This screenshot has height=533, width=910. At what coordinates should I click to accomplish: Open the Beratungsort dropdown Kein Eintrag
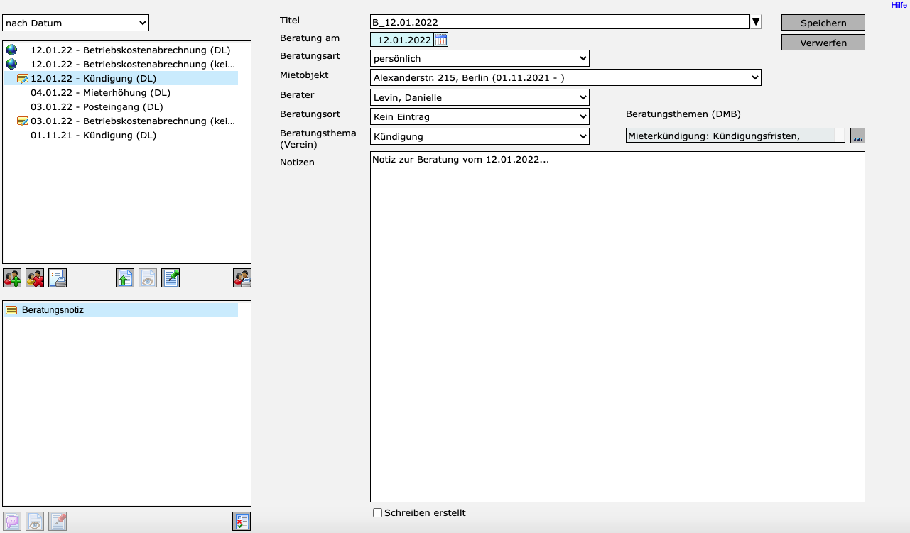(x=480, y=116)
